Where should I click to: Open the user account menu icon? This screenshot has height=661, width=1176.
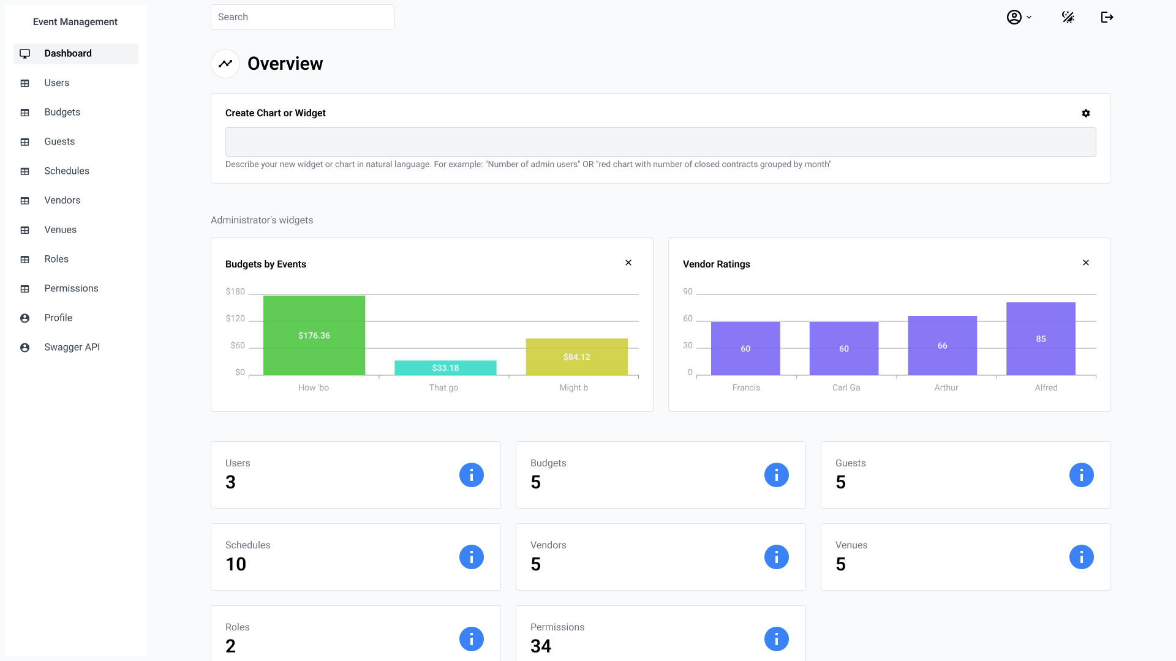[x=1014, y=17]
